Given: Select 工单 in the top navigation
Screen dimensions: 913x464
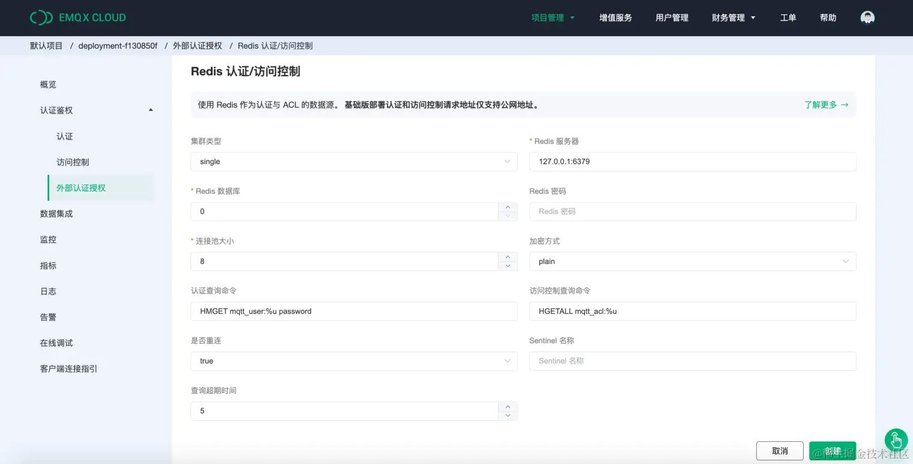Looking at the screenshot, I should tap(788, 17).
